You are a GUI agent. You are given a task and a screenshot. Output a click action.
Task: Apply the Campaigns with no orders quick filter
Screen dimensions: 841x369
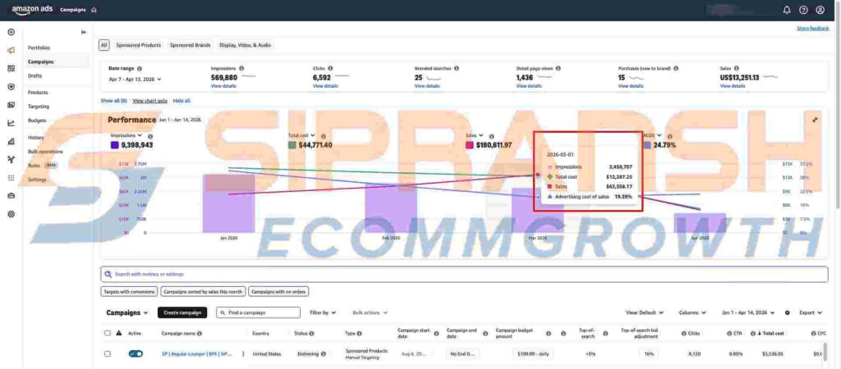(278, 292)
